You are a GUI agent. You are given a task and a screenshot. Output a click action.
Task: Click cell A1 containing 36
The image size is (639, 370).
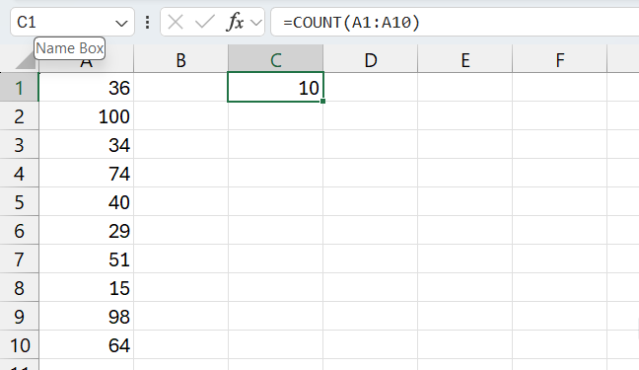coord(87,87)
